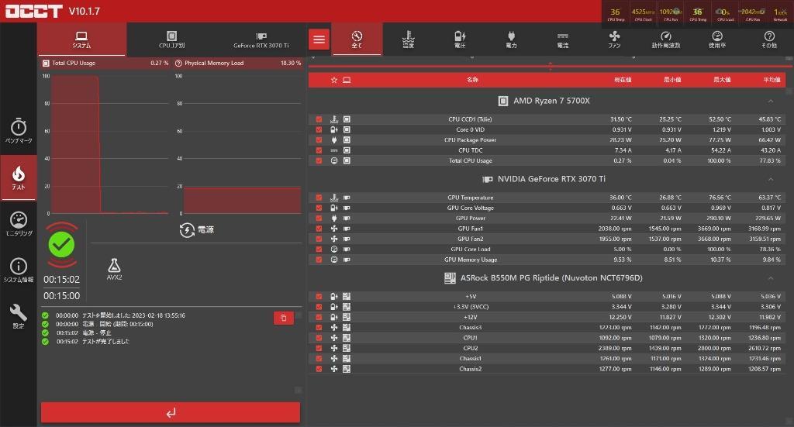The image size is (794, 427).
Task: Select the All sensors filter tab
Action: click(x=357, y=39)
